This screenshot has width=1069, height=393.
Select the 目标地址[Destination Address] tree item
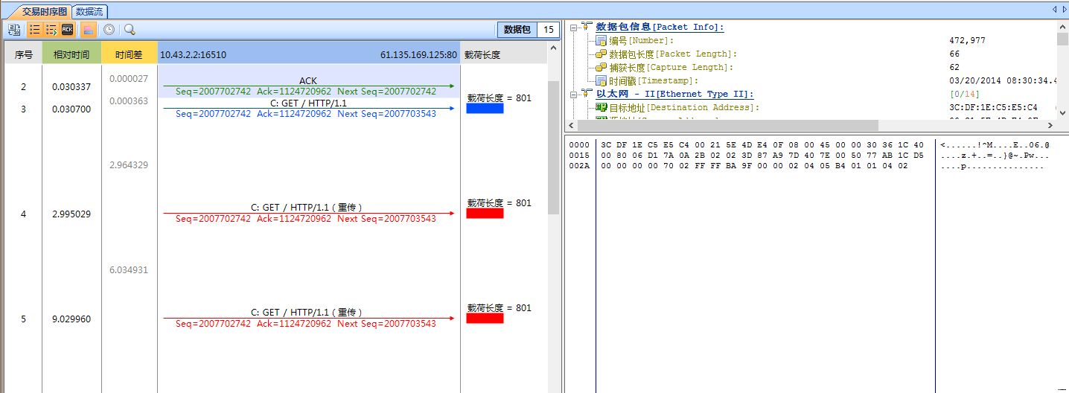point(684,107)
